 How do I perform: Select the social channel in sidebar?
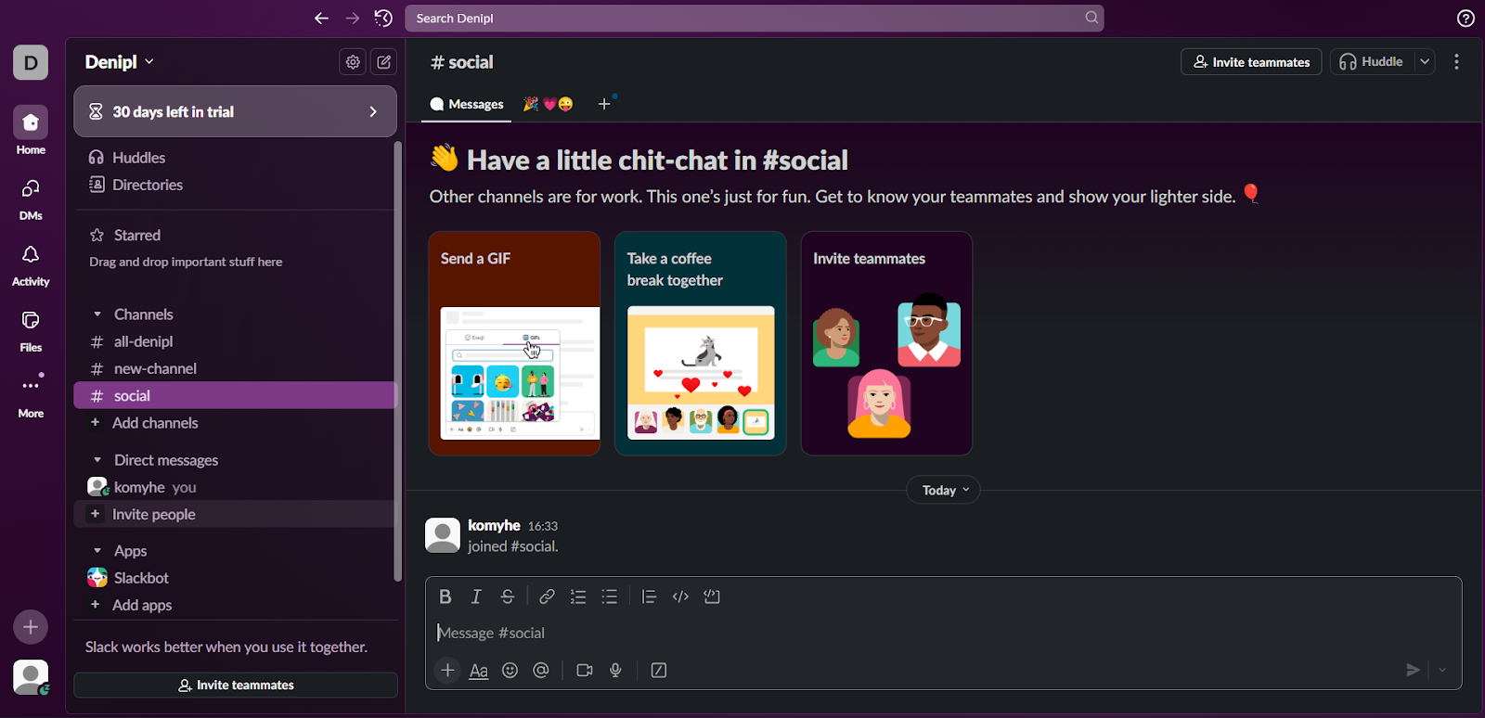[236, 395]
